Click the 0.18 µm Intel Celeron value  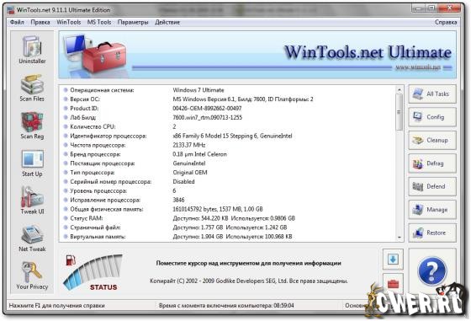(200, 154)
